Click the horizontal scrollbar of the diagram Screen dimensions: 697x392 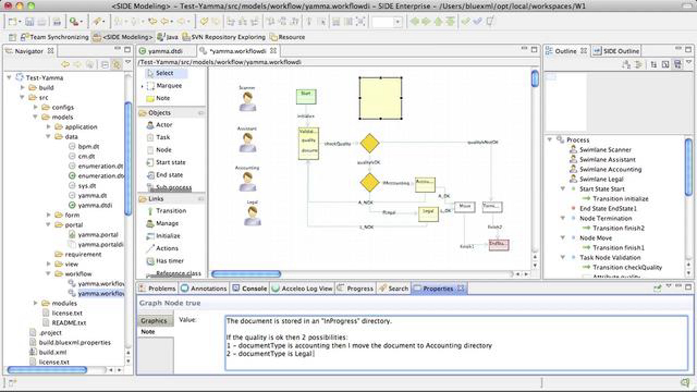click(x=246, y=274)
